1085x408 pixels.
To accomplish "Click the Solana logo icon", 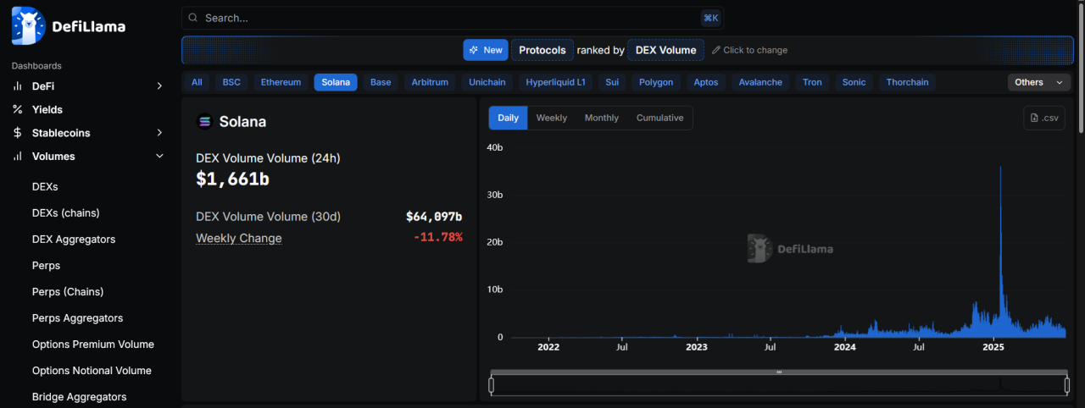I will pos(204,121).
